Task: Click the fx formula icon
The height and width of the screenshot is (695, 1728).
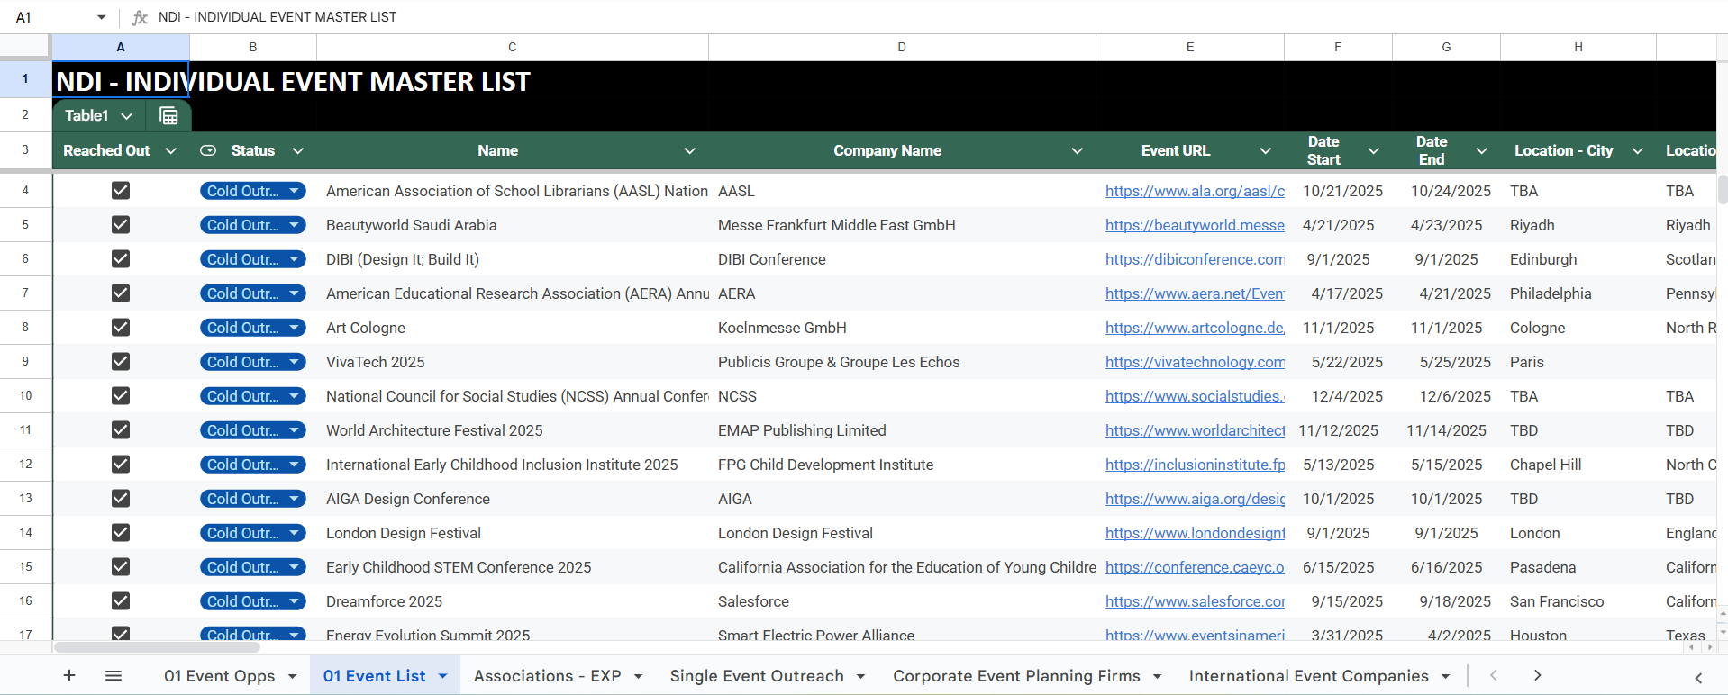Action: 140,17
